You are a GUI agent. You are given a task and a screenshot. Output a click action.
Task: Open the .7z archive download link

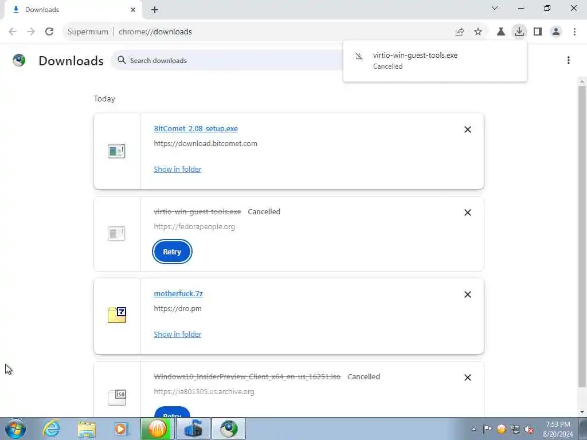tap(178, 294)
